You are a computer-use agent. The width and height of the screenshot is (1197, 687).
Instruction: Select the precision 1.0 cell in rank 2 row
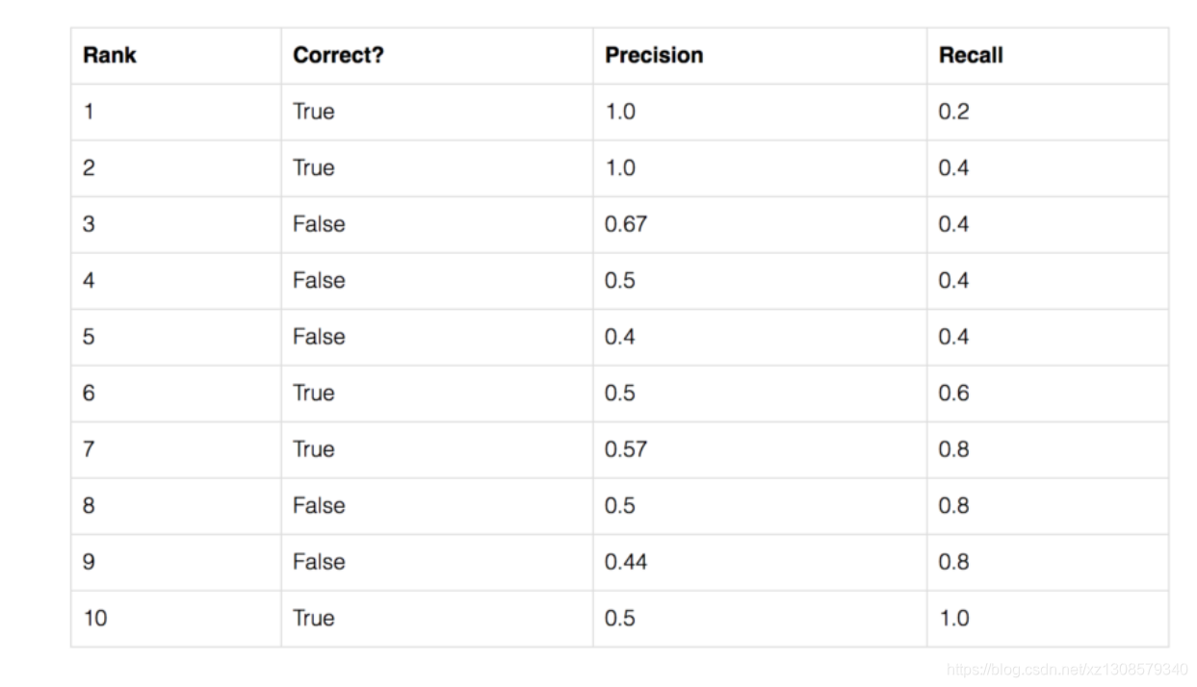click(x=620, y=168)
